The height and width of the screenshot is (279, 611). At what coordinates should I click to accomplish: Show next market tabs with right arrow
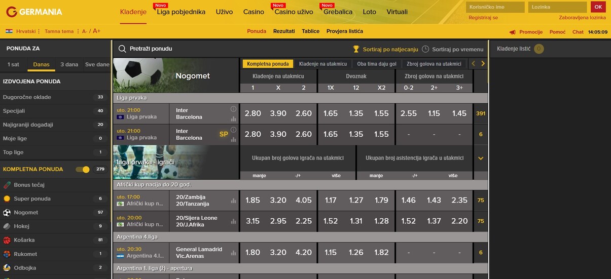(483, 64)
